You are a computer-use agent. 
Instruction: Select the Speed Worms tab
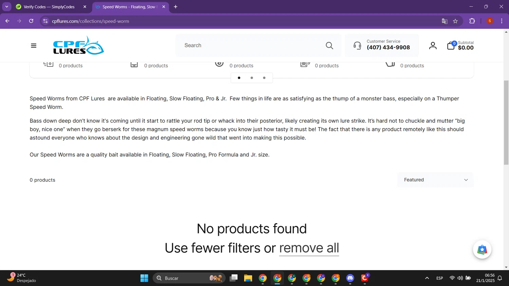[x=131, y=7]
